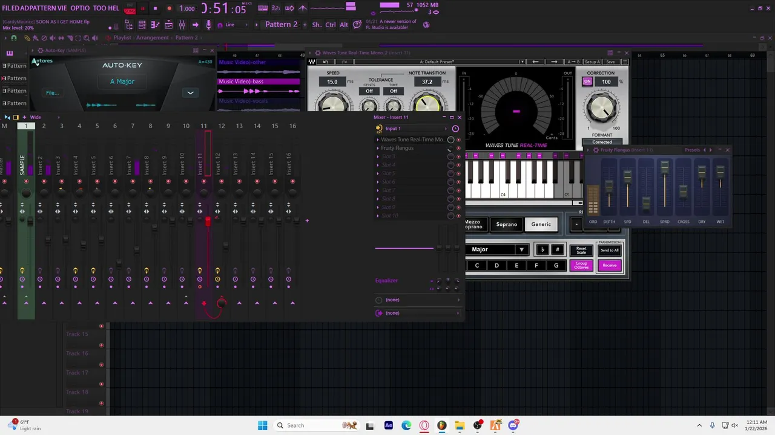Toggle Pat/Song mode switch
Image resolution: width=775 pixels, height=435 pixels.
tap(130, 8)
